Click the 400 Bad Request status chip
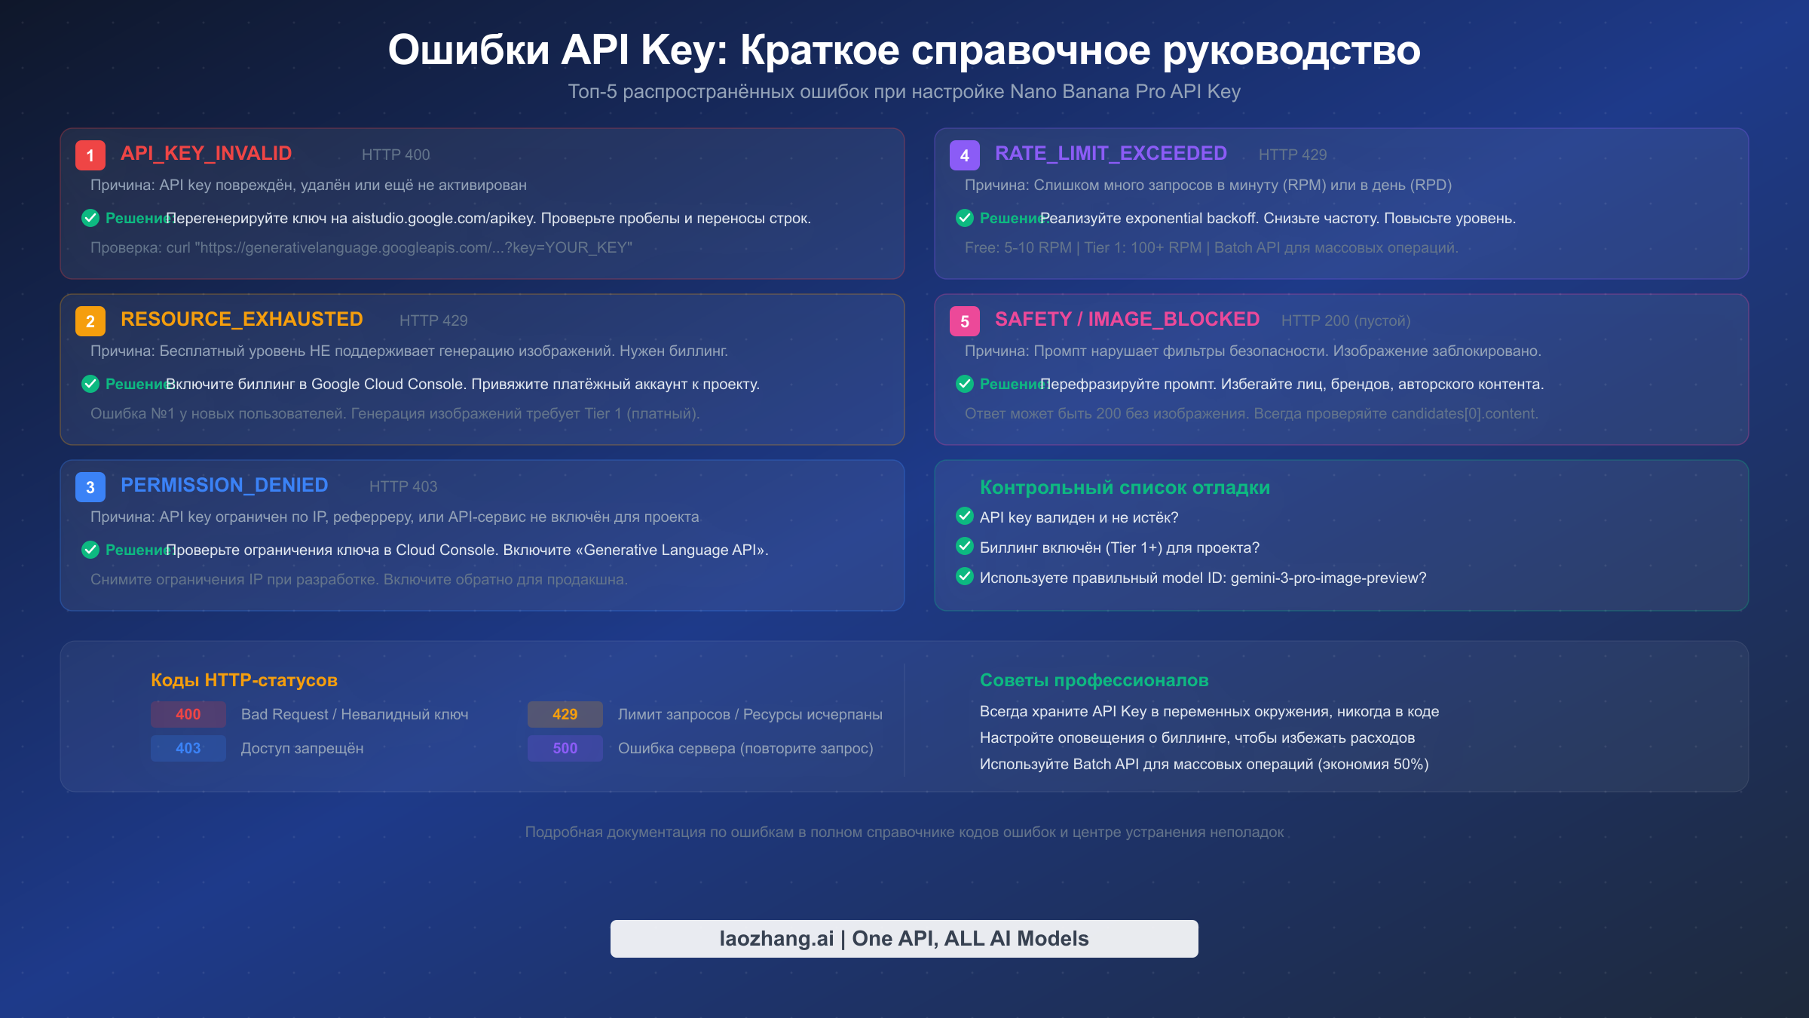Viewport: 1809px width, 1018px height. [x=188, y=714]
